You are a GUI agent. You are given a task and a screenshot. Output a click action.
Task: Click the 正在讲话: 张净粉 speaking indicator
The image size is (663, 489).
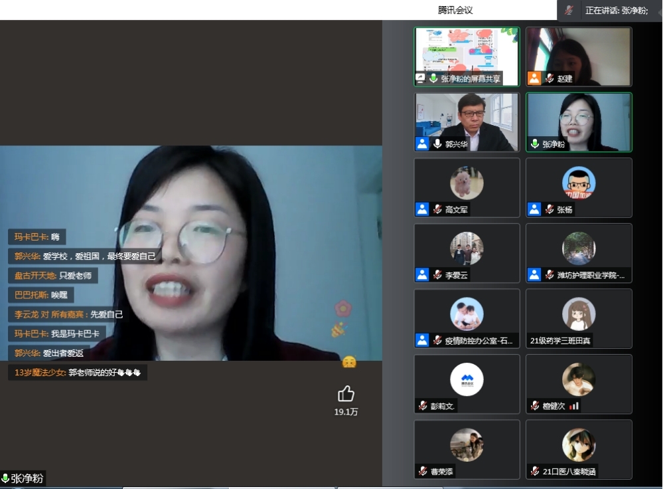click(616, 11)
